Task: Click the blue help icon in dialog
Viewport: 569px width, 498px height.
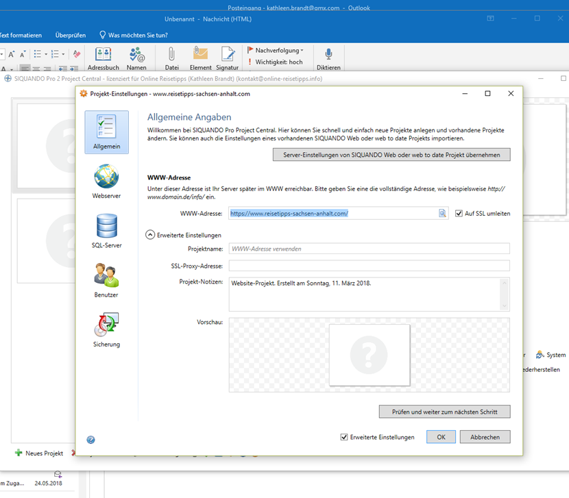Action: (91, 440)
